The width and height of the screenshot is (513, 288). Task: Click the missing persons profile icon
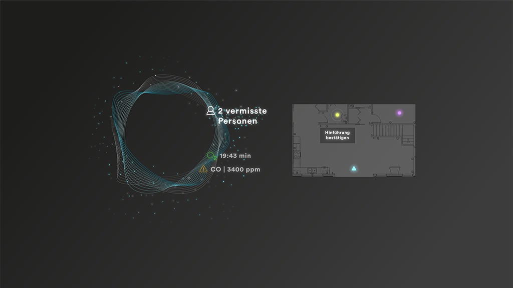coord(210,110)
